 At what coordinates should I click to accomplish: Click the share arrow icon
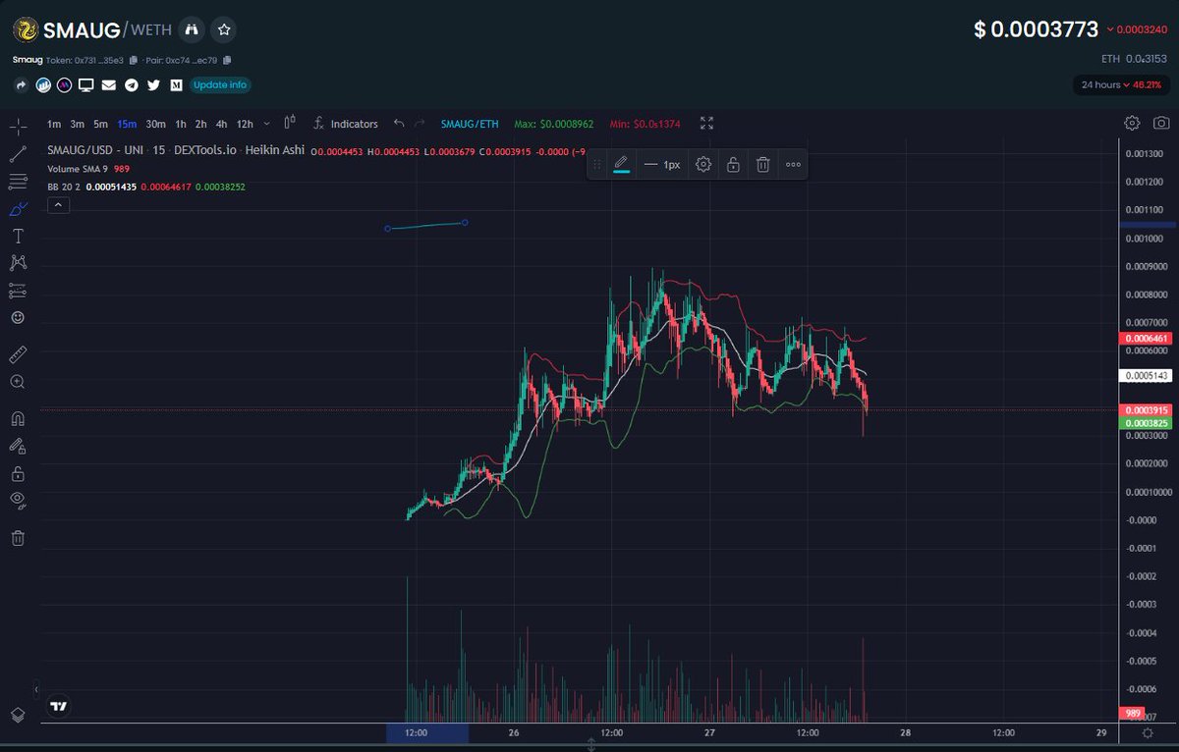click(x=21, y=85)
